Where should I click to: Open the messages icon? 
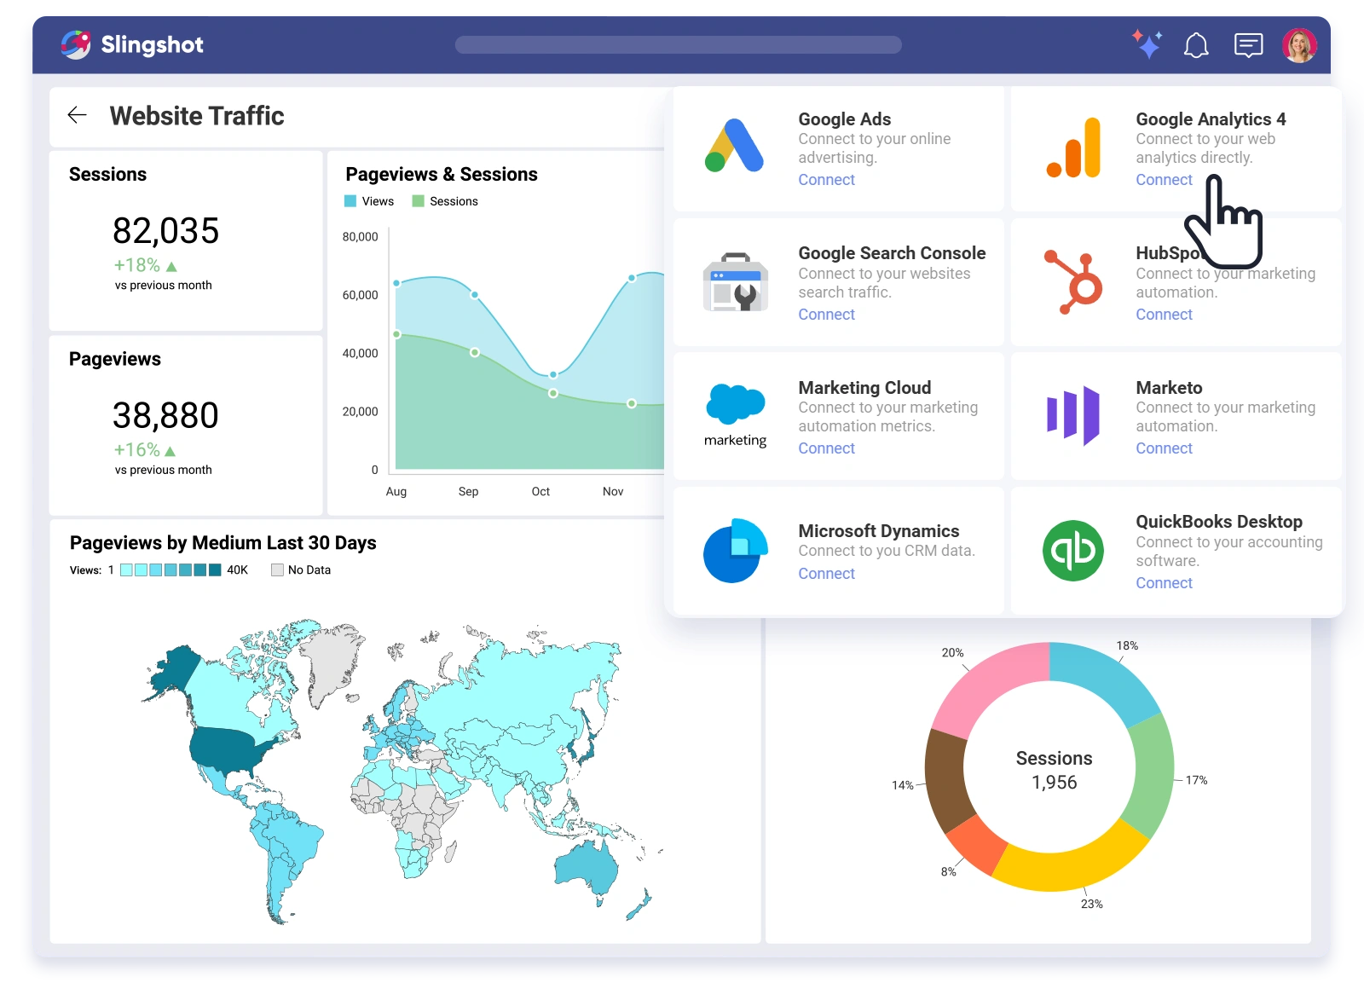[x=1248, y=44]
